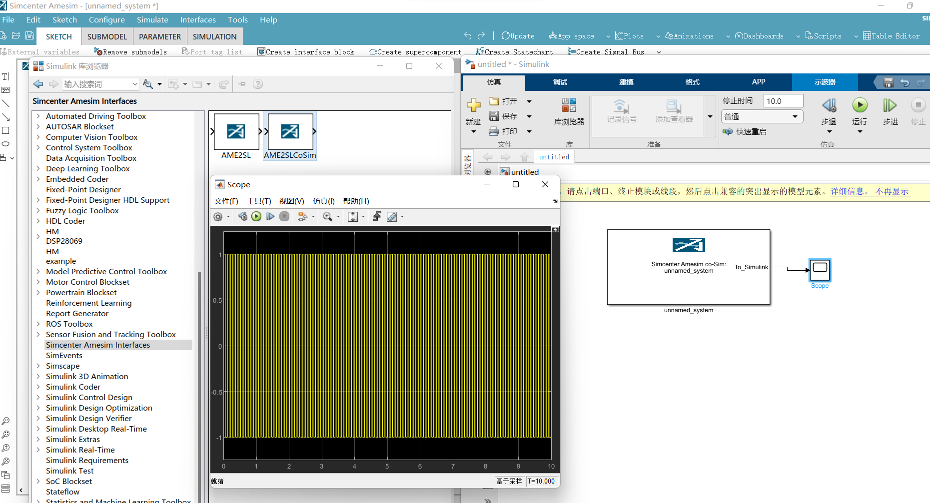Viewport: 930px width, 503px height.
Task: Expand Control System Toolbox tree node
Action: pos(38,147)
